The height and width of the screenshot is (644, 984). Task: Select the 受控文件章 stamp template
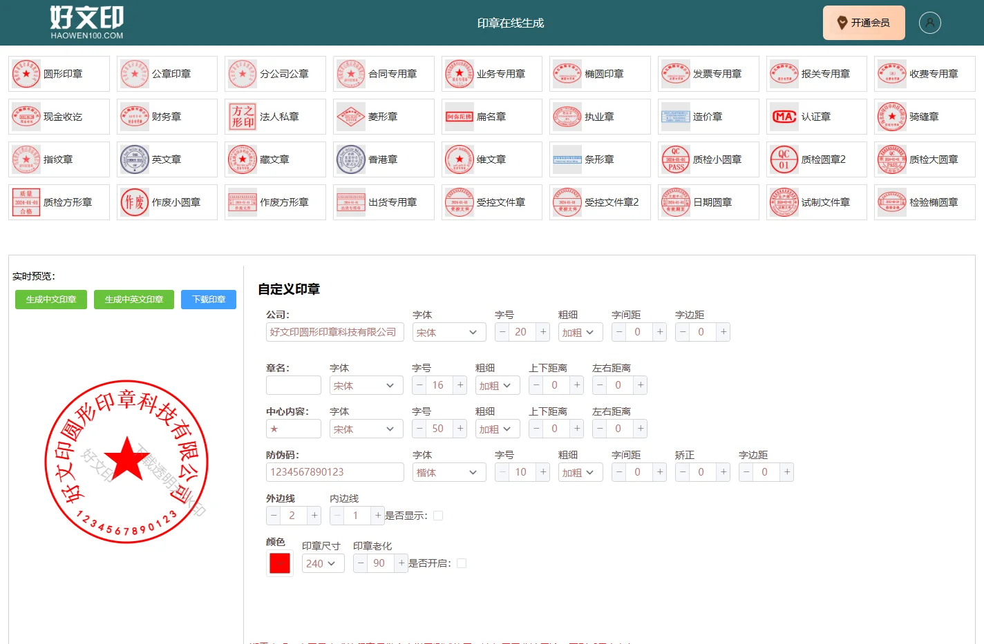pyautogui.click(x=492, y=202)
